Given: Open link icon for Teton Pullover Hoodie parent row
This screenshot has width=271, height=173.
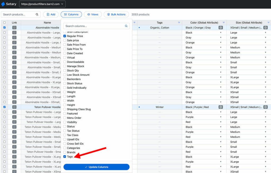Looking at the screenshot, I should 14,107.
